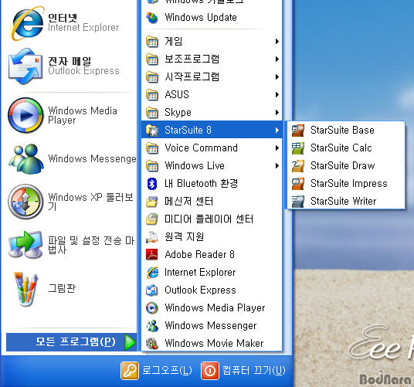The height and width of the screenshot is (387, 414).
Task: Click the StarSuite Calc text
Action: tap(341, 148)
